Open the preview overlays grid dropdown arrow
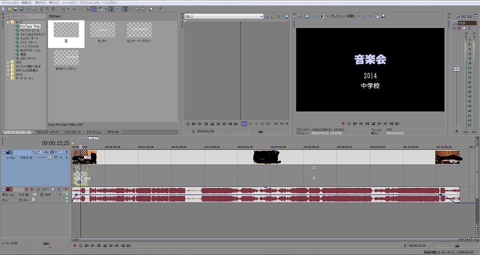Viewport: 480px width, 255px height. pyautogui.click(x=370, y=16)
